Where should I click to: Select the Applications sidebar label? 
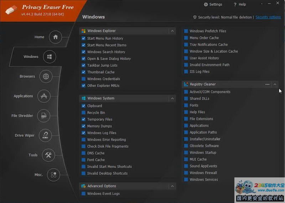click(24, 96)
